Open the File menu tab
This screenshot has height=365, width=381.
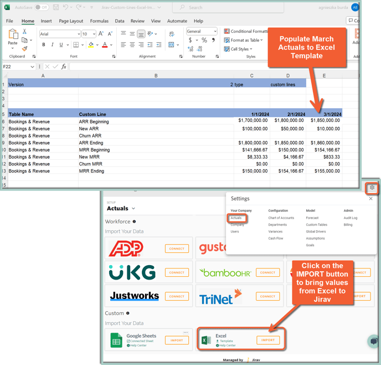(x=9, y=21)
